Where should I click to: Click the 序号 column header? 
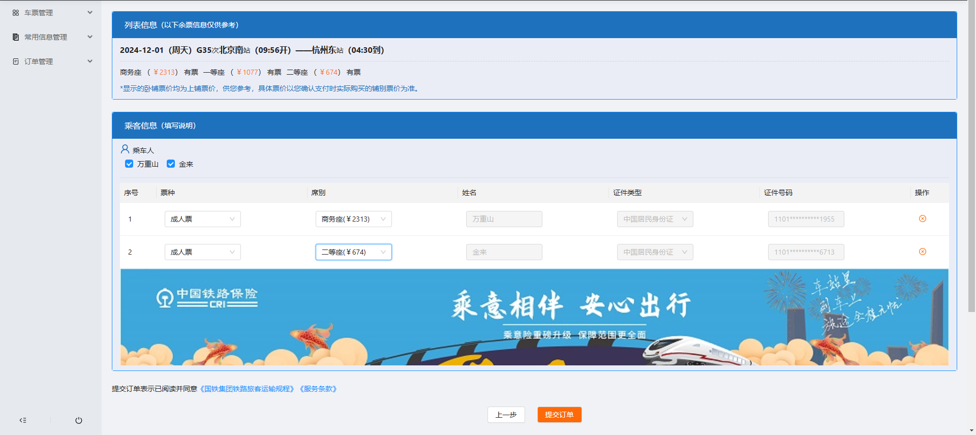[x=131, y=193]
